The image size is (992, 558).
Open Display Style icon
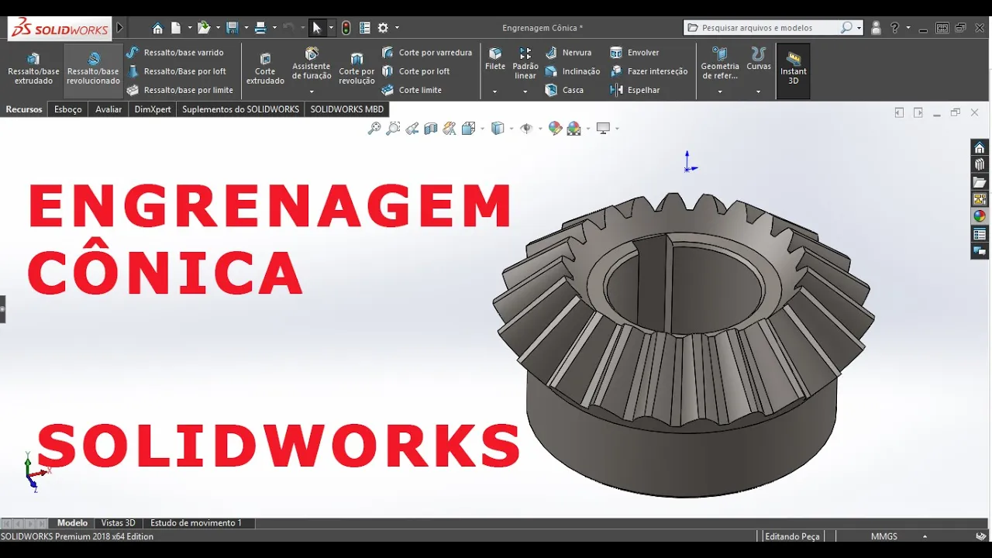point(498,129)
